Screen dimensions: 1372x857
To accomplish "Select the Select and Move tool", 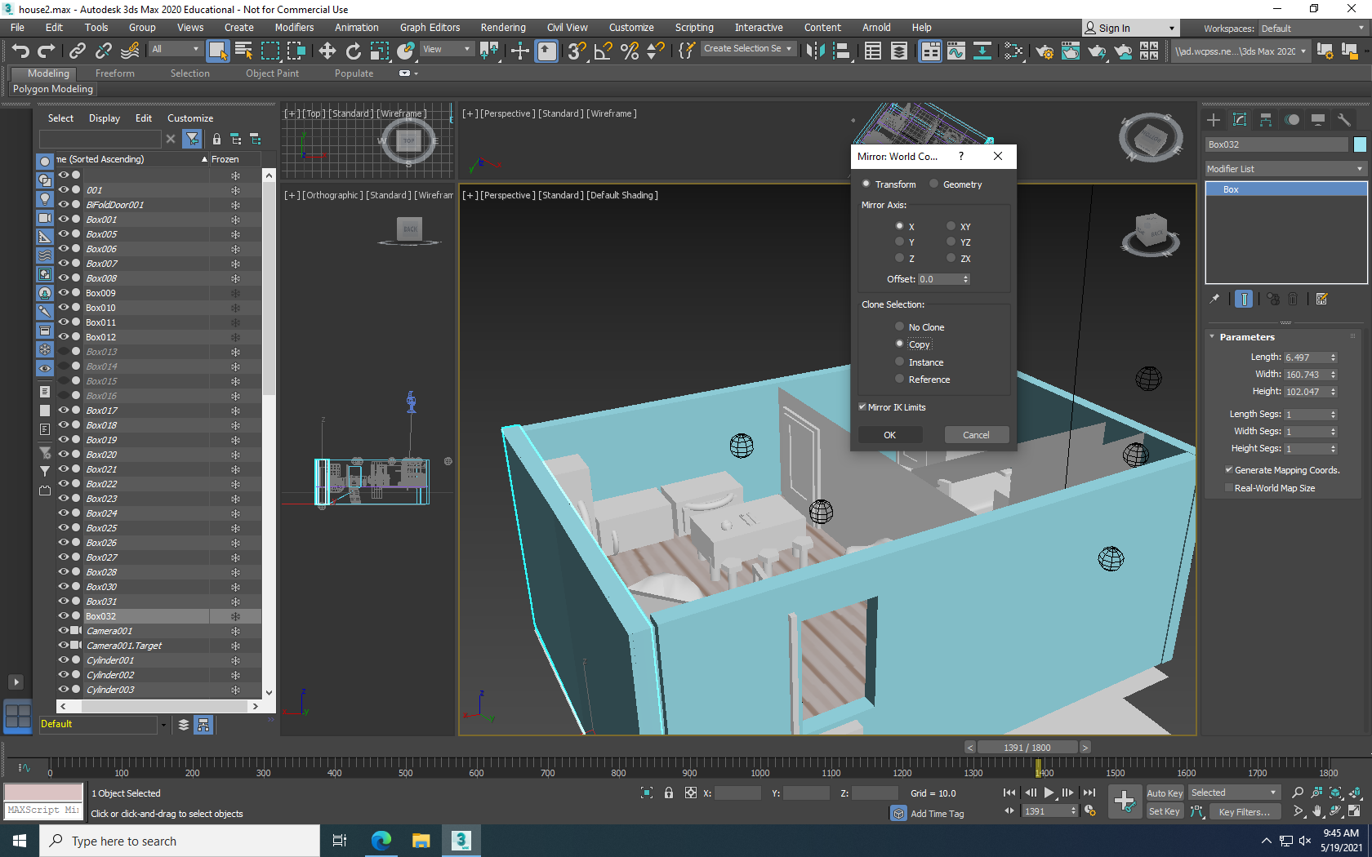I will 327,50.
